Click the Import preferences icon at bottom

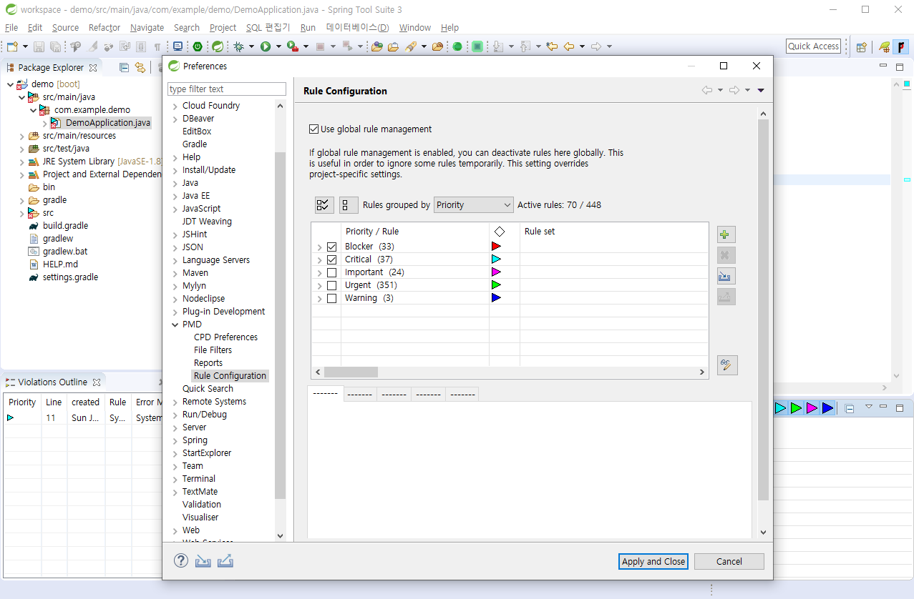click(203, 561)
